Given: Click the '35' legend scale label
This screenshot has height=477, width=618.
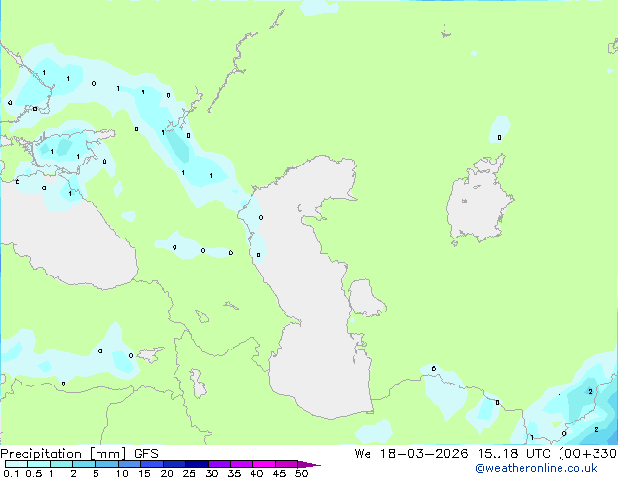Looking at the screenshot, I should point(234,473).
